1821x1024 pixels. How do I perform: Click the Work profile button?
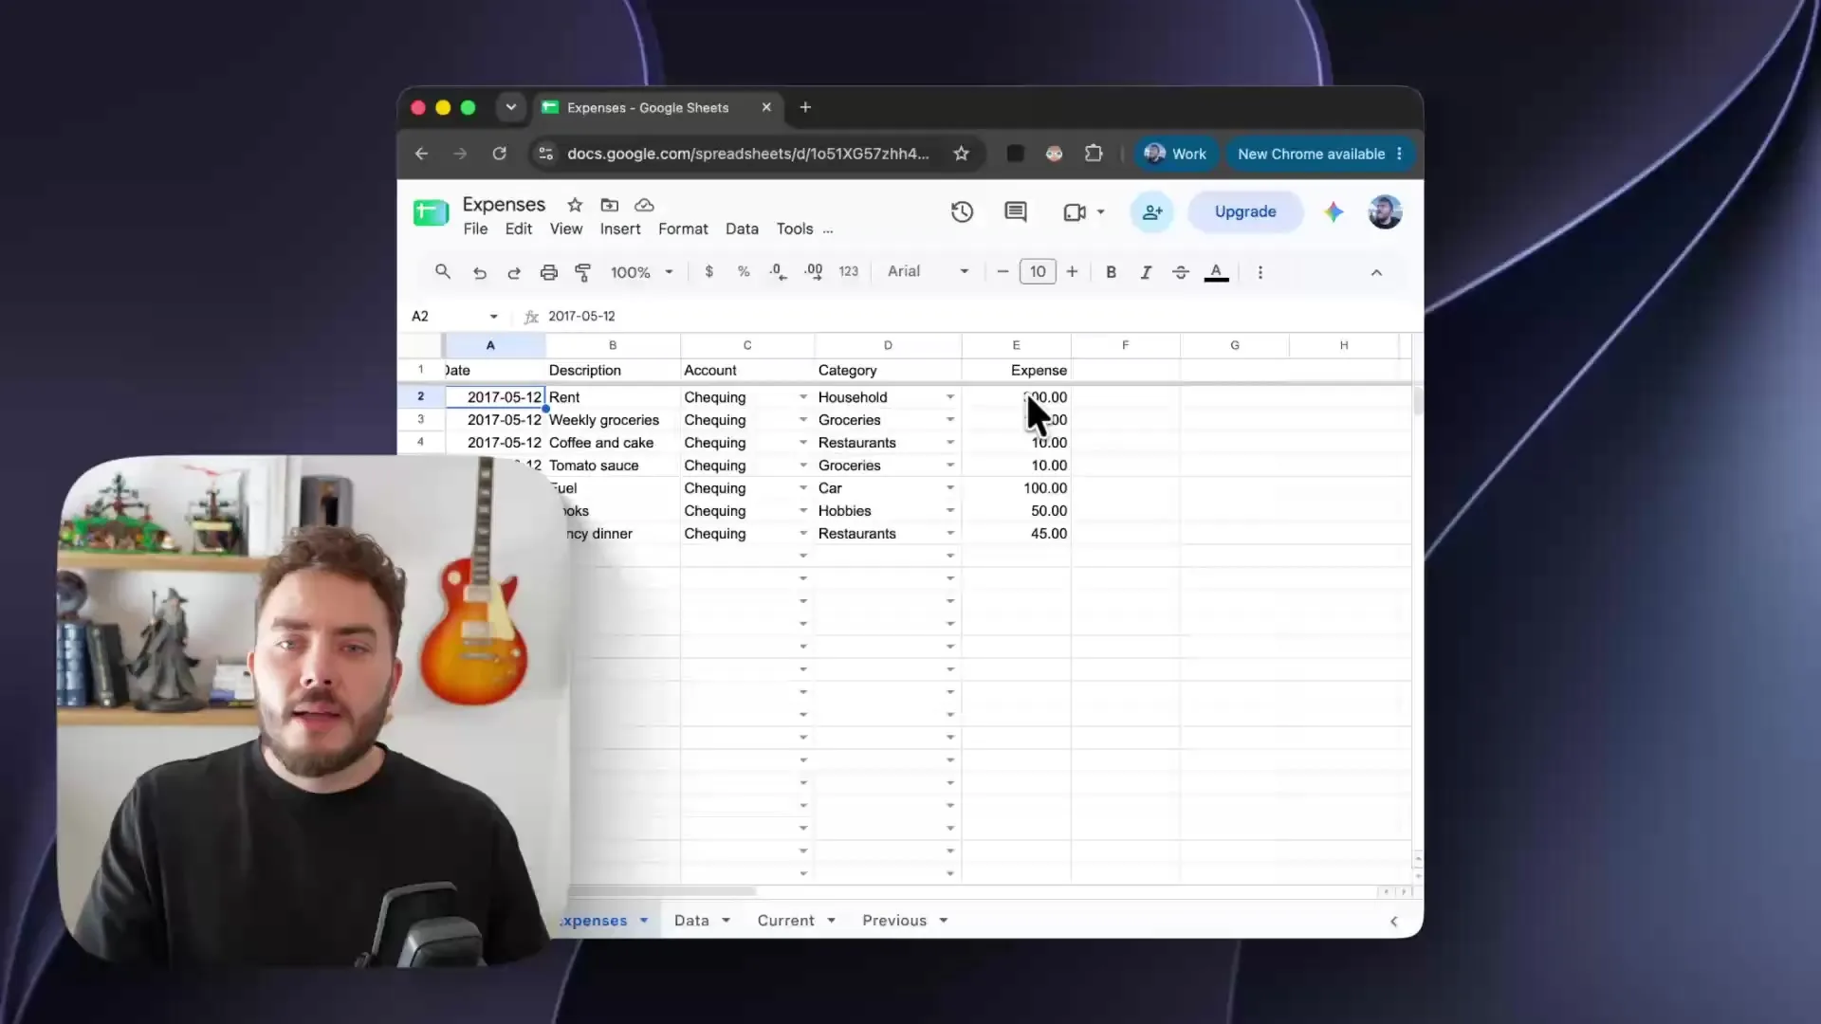pyautogui.click(x=1175, y=154)
